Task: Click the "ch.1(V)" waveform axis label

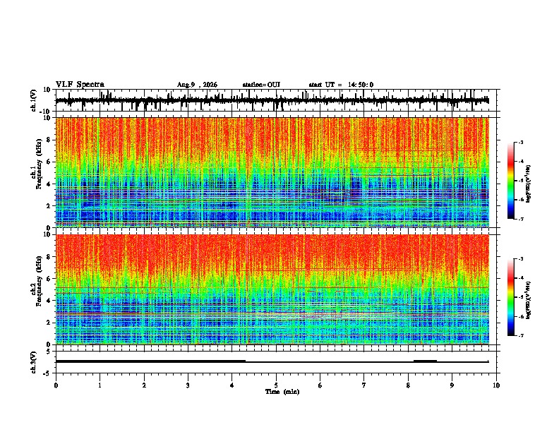Action: [x=34, y=100]
